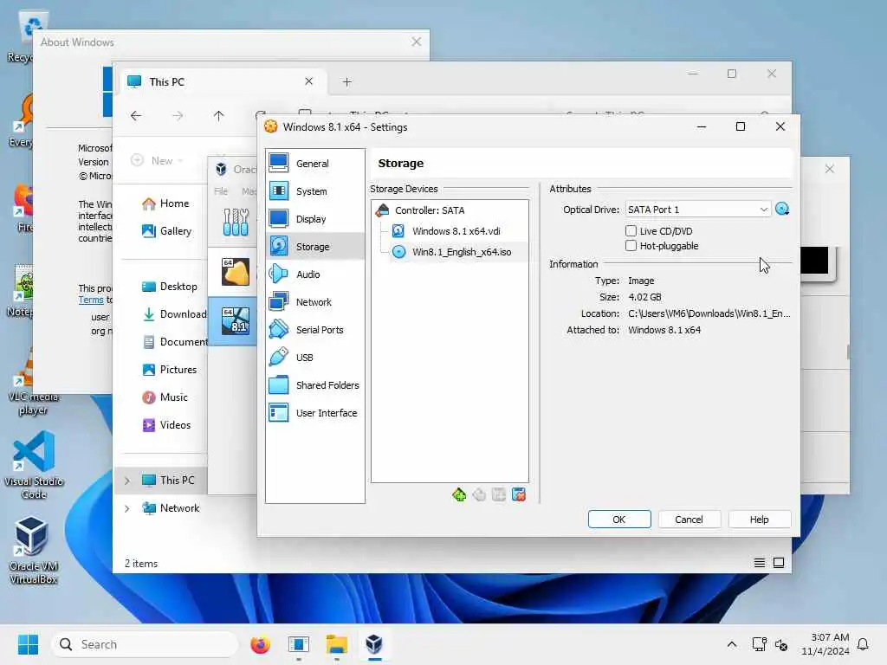
Task: Open the Optical Drive SATA Port dropdown
Action: coord(697,210)
